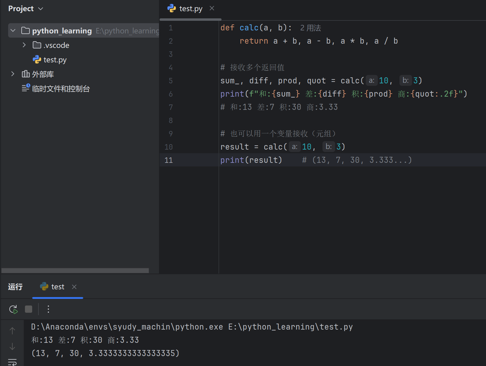
Task: Open test.py file in project tree
Action: coord(55,60)
